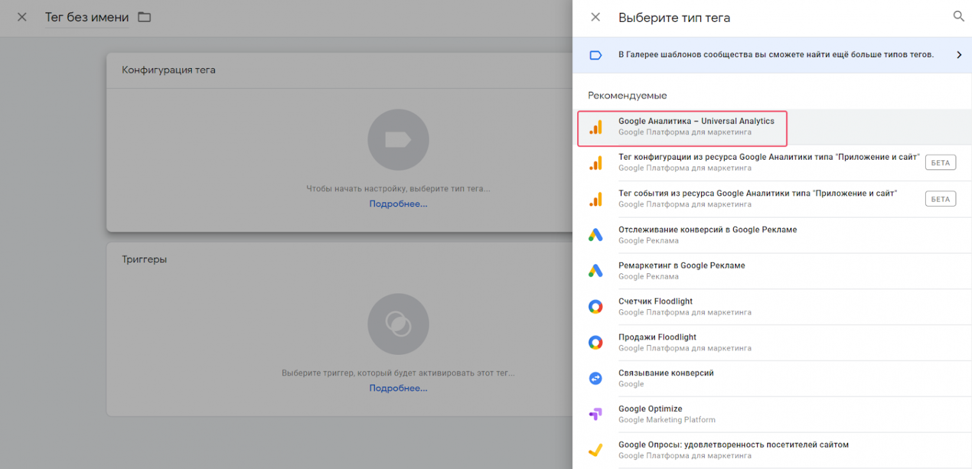Click yellow checkmark Google Surveys icon

[x=596, y=450]
